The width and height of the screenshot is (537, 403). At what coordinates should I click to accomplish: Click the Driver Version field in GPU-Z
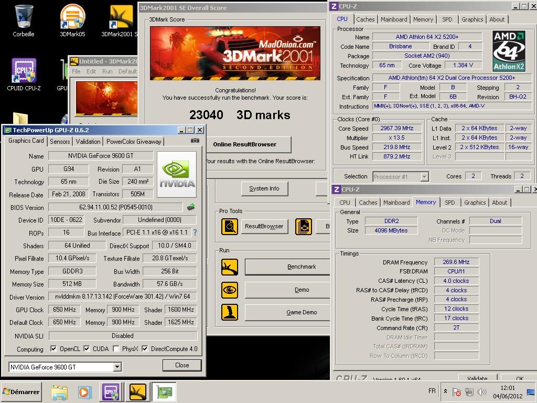click(123, 296)
